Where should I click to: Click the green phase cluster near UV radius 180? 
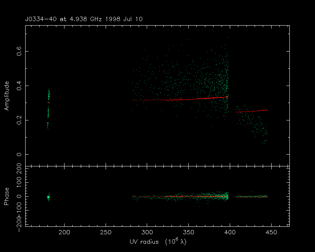(x=49, y=197)
